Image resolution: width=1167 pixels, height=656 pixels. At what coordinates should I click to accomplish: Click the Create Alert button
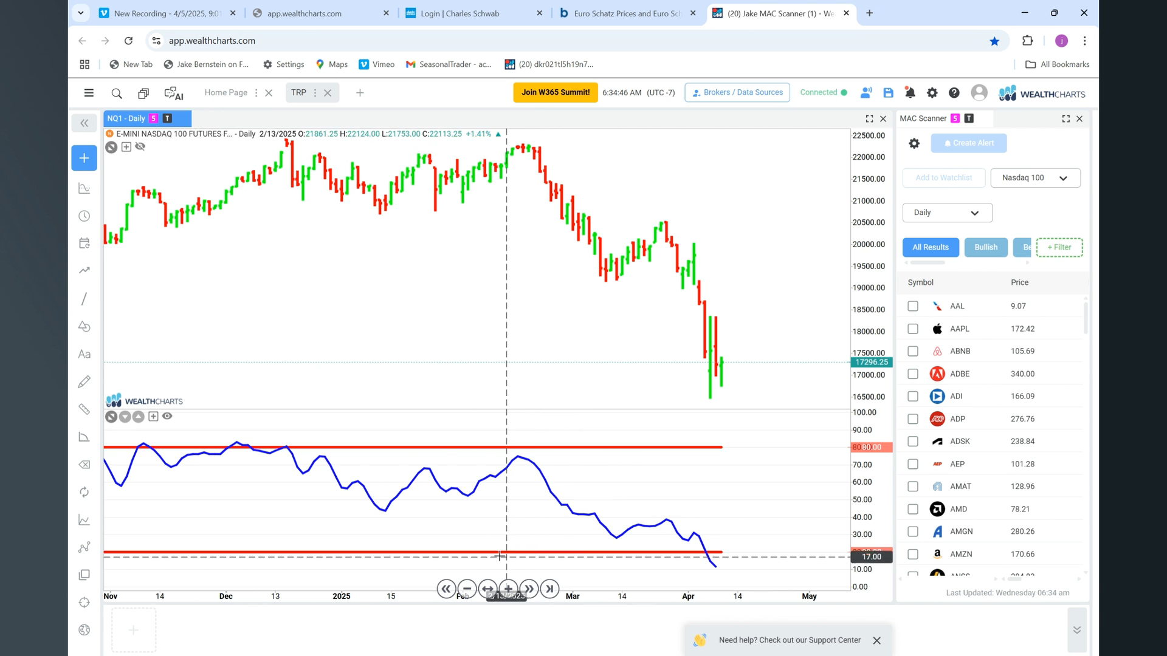coord(969,143)
